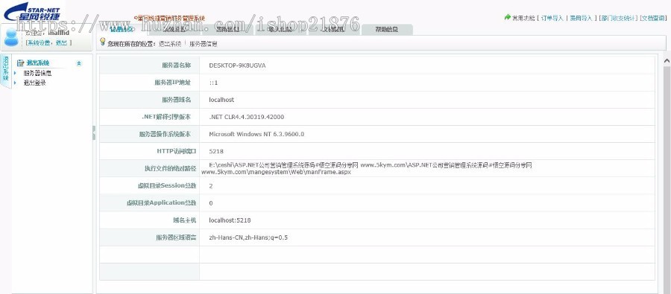This screenshot has width=671, height=294.
Task: Click the zh-Hans-CN language value
Action: 248,237
